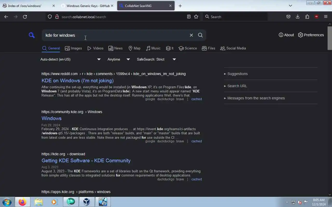Click the muted volume tray icon
Viewport: 332px width, 207px height.
click(x=300, y=202)
